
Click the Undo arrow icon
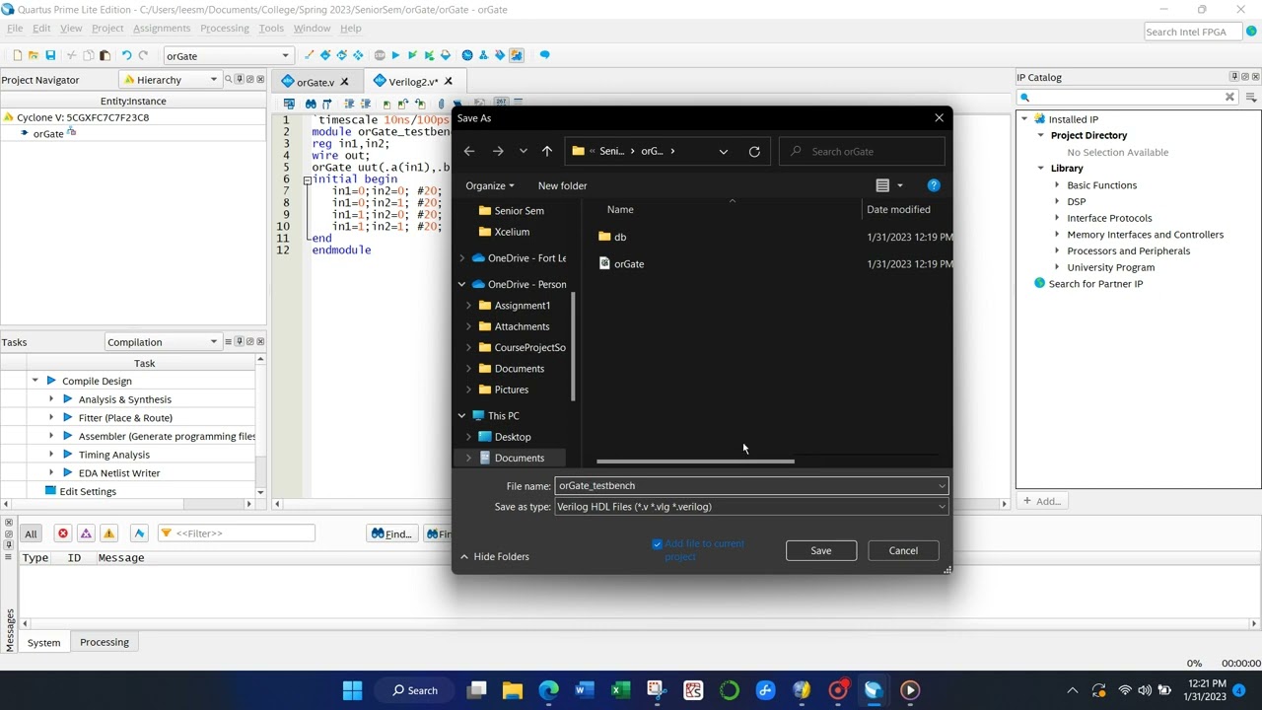126,55
